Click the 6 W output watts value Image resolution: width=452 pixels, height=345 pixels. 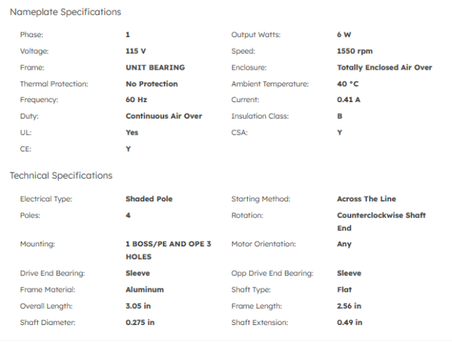click(x=344, y=34)
